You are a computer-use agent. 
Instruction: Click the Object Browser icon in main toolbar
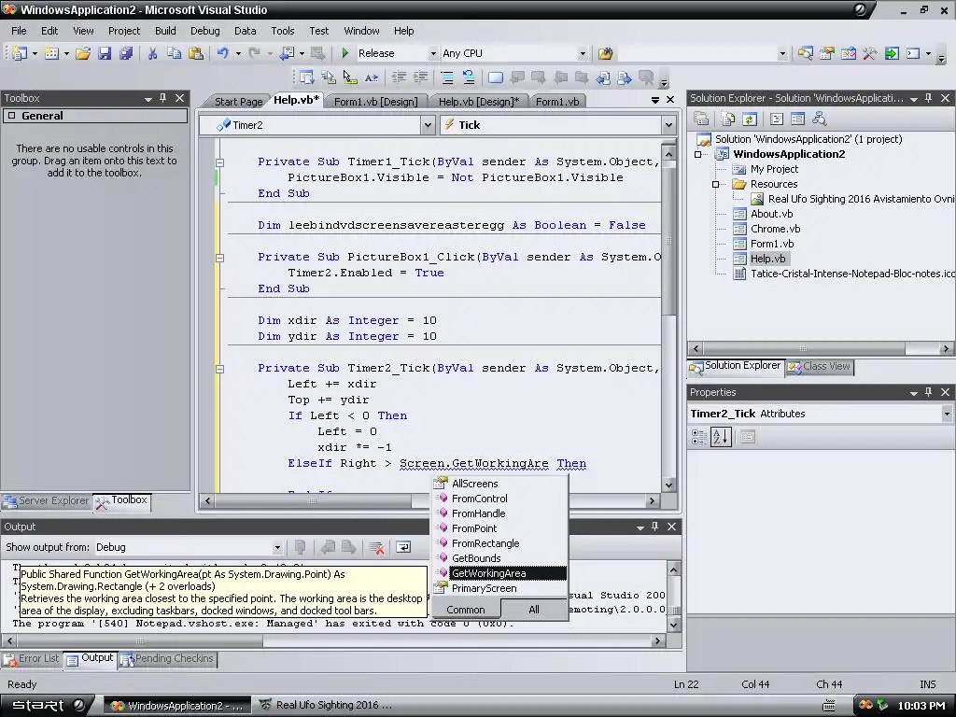tap(848, 53)
